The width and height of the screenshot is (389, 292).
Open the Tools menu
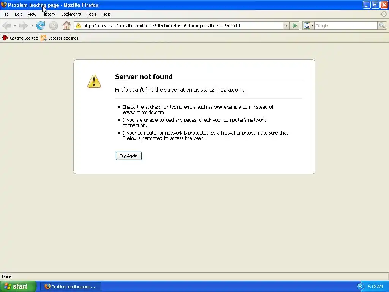[92, 14]
